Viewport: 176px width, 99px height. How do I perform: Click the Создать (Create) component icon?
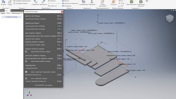click(10, 2)
